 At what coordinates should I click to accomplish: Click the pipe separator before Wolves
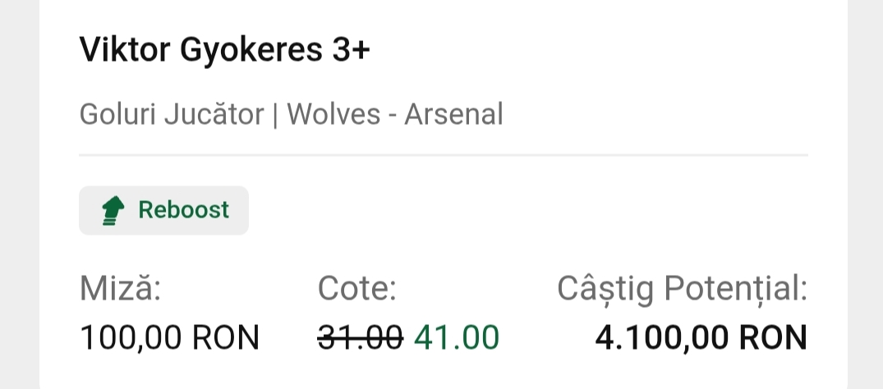point(274,115)
